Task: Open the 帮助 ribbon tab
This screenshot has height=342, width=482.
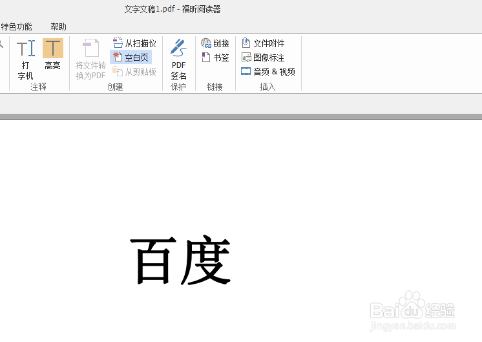Action: coord(58,27)
